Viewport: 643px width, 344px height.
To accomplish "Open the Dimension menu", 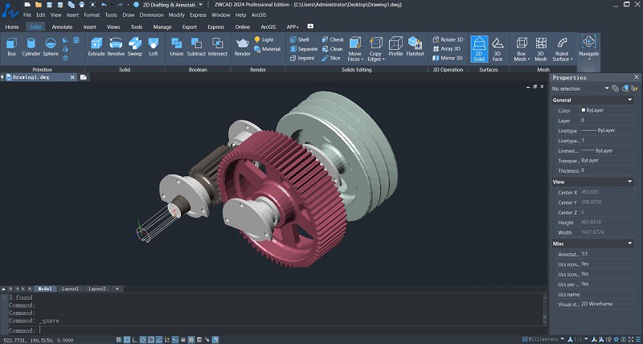I will (x=151, y=14).
